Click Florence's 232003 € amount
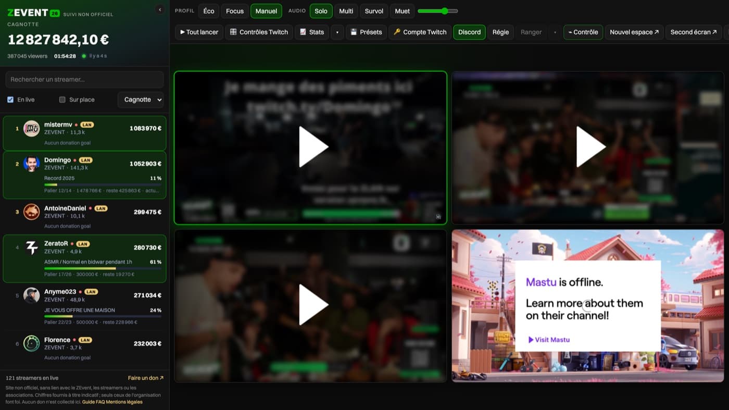Screen dimensions: 729x410 (x=147, y=344)
